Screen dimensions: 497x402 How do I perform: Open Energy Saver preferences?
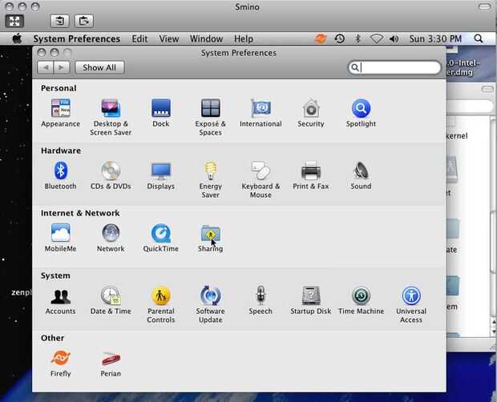pyautogui.click(x=210, y=179)
